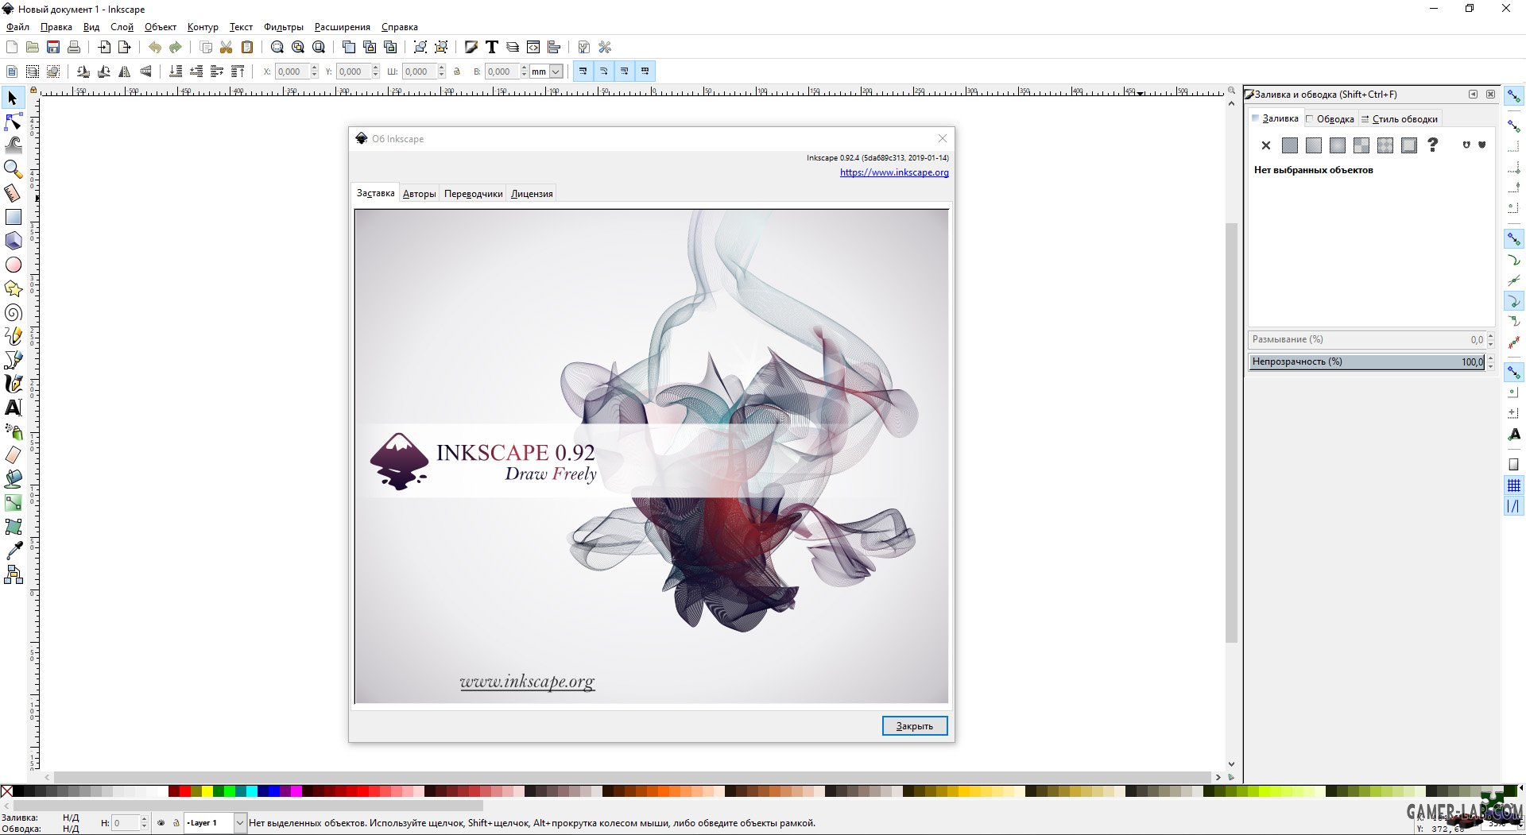The image size is (1526, 835).
Task: Activate the Spray tool
Action: point(13,431)
